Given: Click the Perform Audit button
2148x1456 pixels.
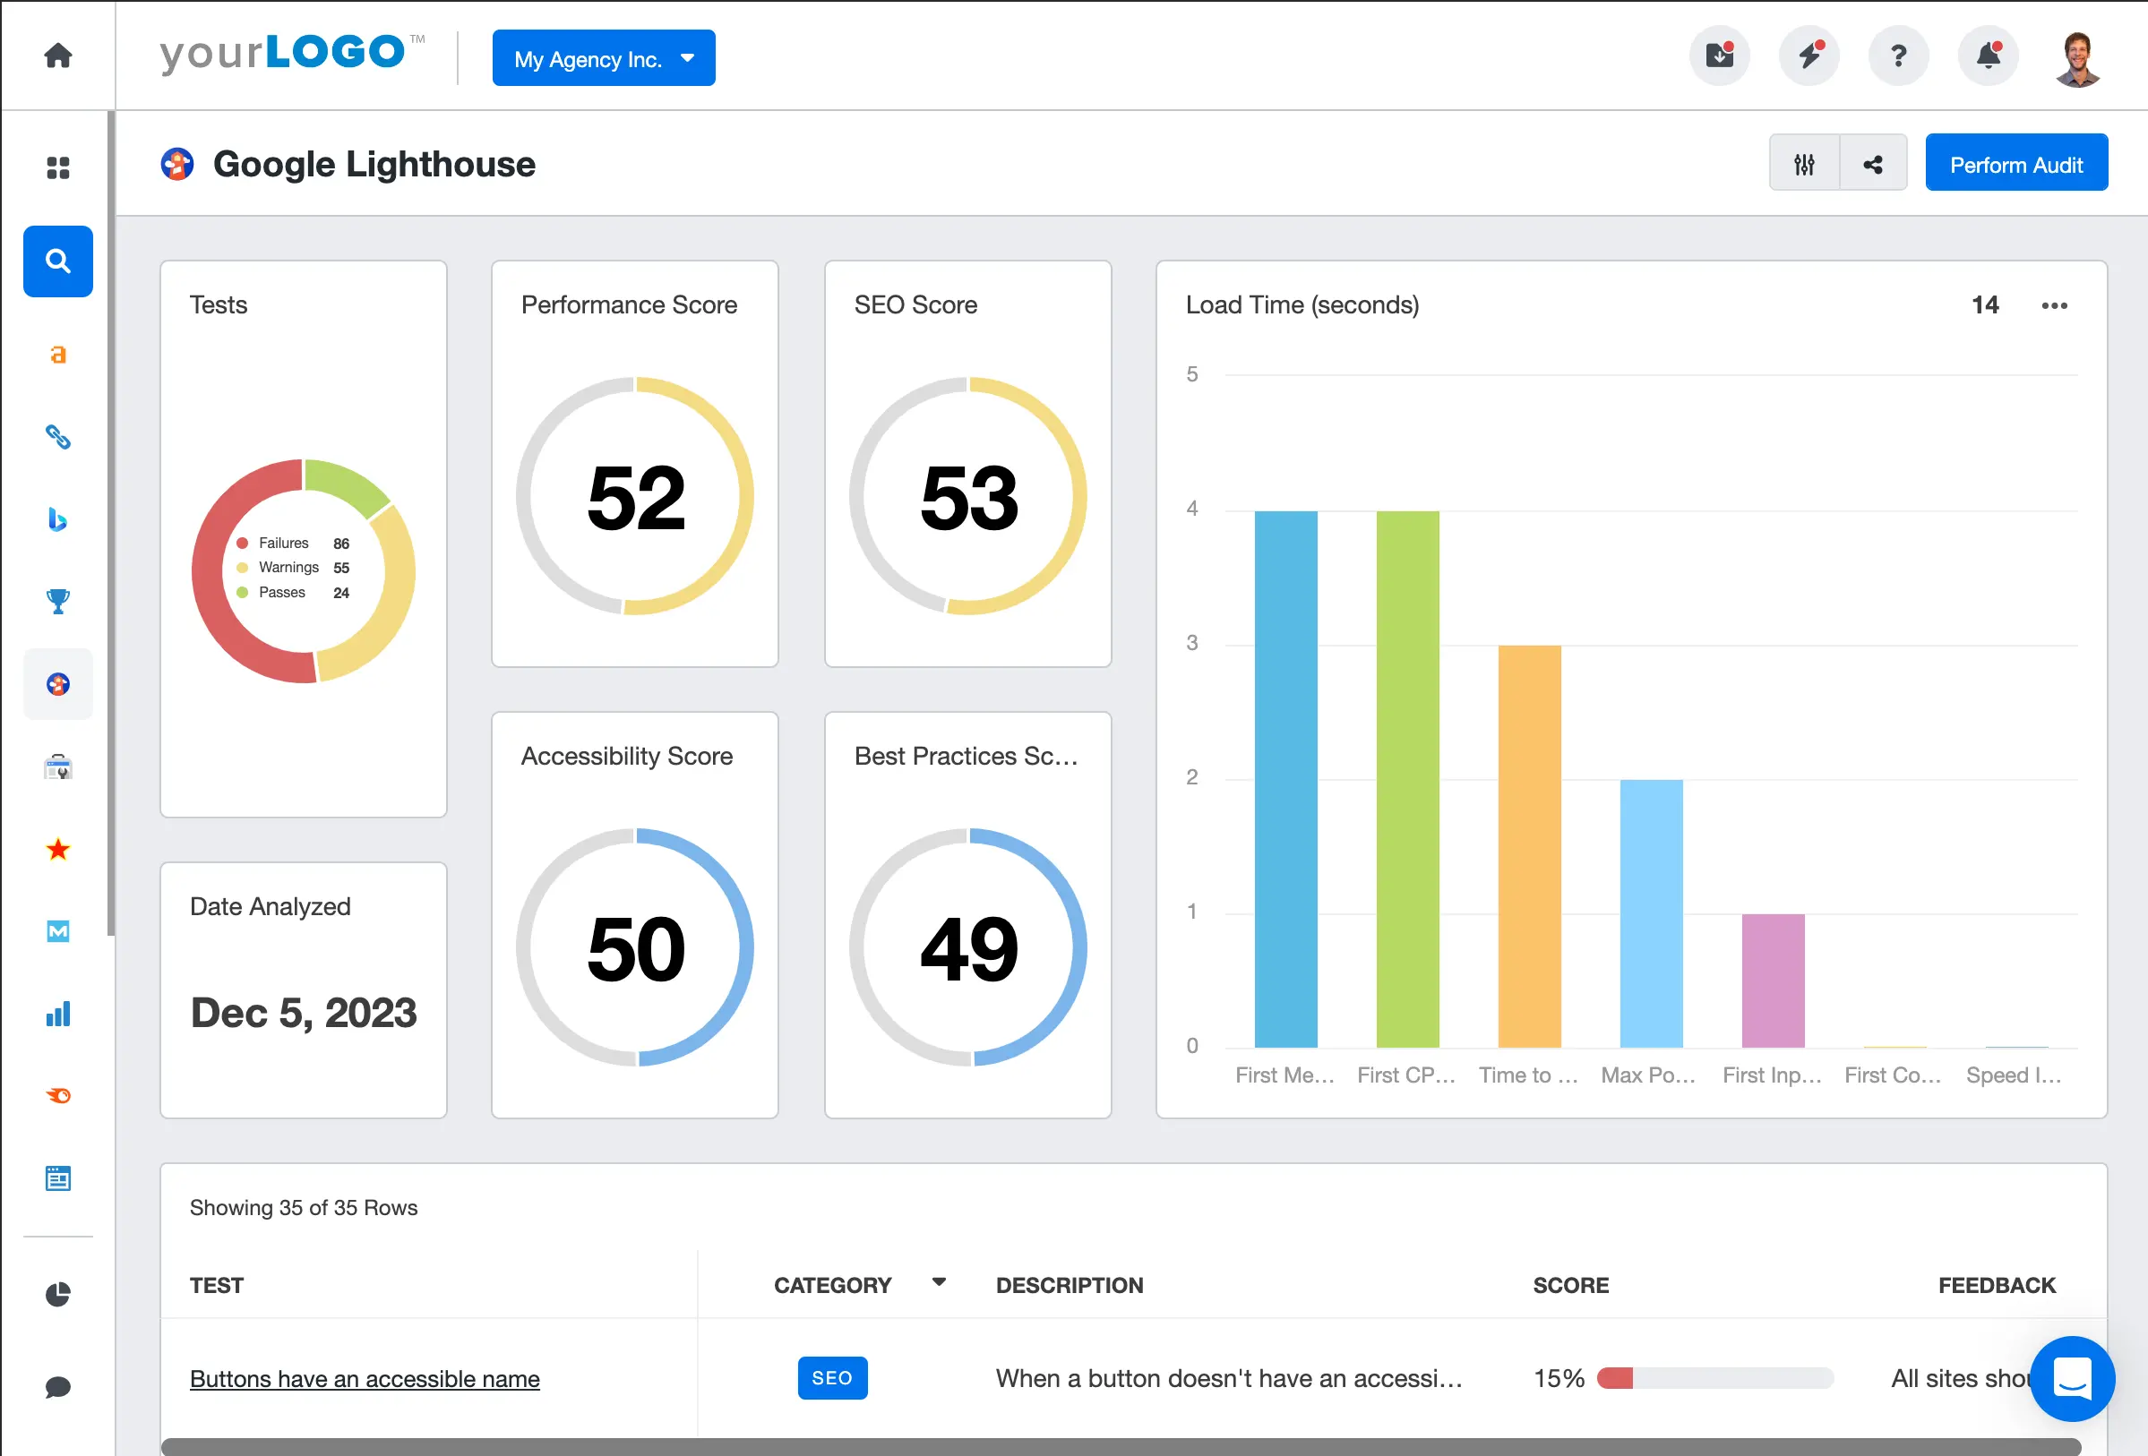Looking at the screenshot, I should [2015, 165].
